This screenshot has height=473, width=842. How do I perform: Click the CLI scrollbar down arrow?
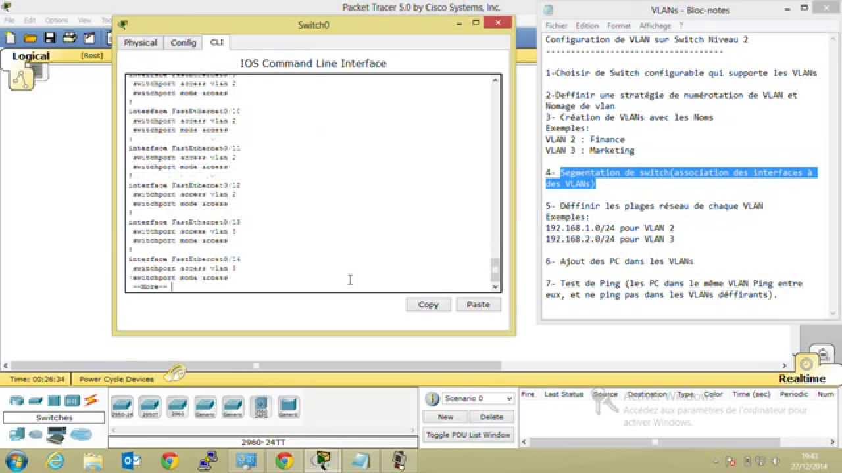pyautogui.click(x=495, y=287)
